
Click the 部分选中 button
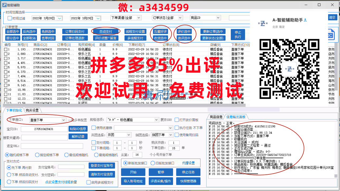[13, 38]
